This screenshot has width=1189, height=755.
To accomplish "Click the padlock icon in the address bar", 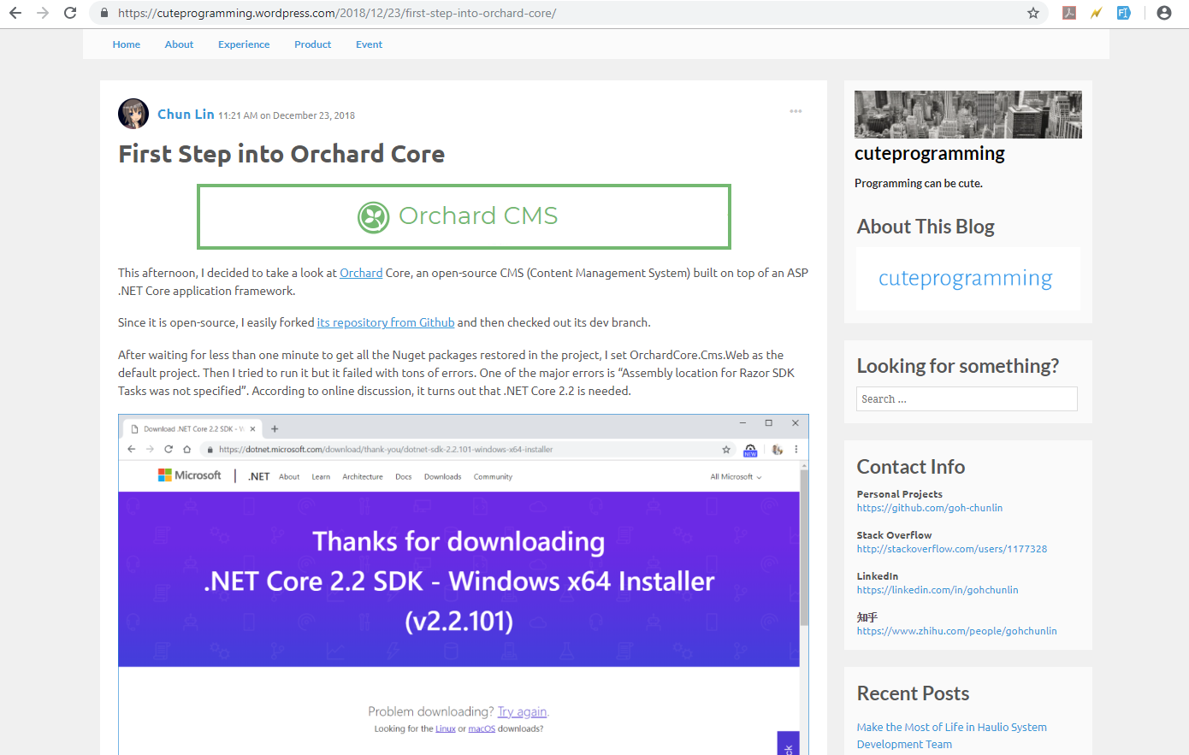I will click(x=104, y=13).
